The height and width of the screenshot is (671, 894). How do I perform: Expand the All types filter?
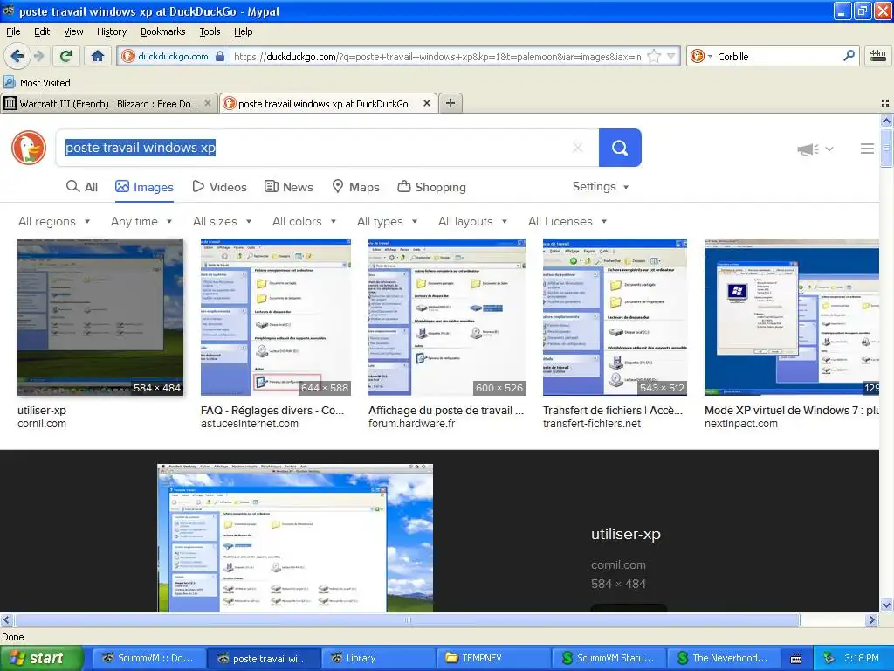387,221
